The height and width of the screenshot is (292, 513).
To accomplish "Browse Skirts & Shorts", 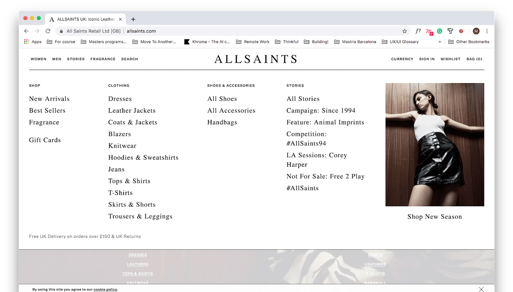I will coord(132,204).
